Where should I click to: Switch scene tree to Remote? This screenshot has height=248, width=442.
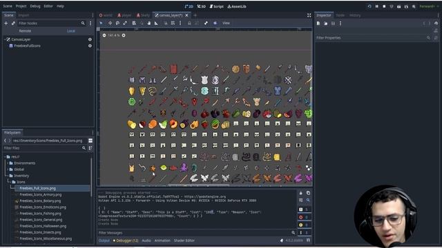[25, 31]
